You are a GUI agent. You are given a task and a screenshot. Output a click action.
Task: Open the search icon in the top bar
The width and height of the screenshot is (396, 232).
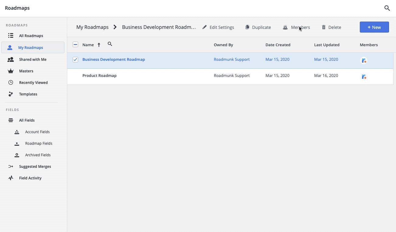point(387,8)
